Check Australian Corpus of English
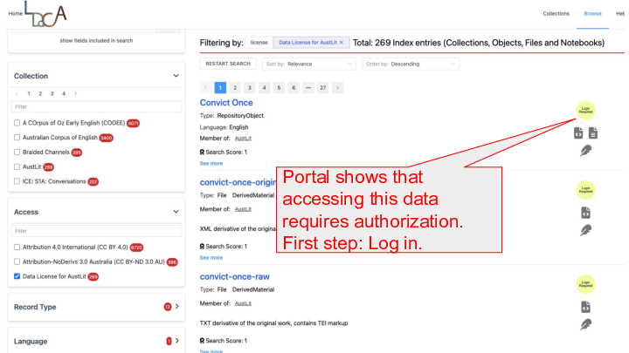 tap(17, 138)
